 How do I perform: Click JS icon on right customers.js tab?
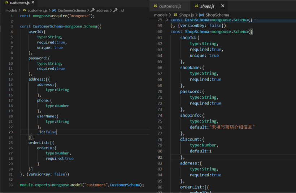[155, 6]
